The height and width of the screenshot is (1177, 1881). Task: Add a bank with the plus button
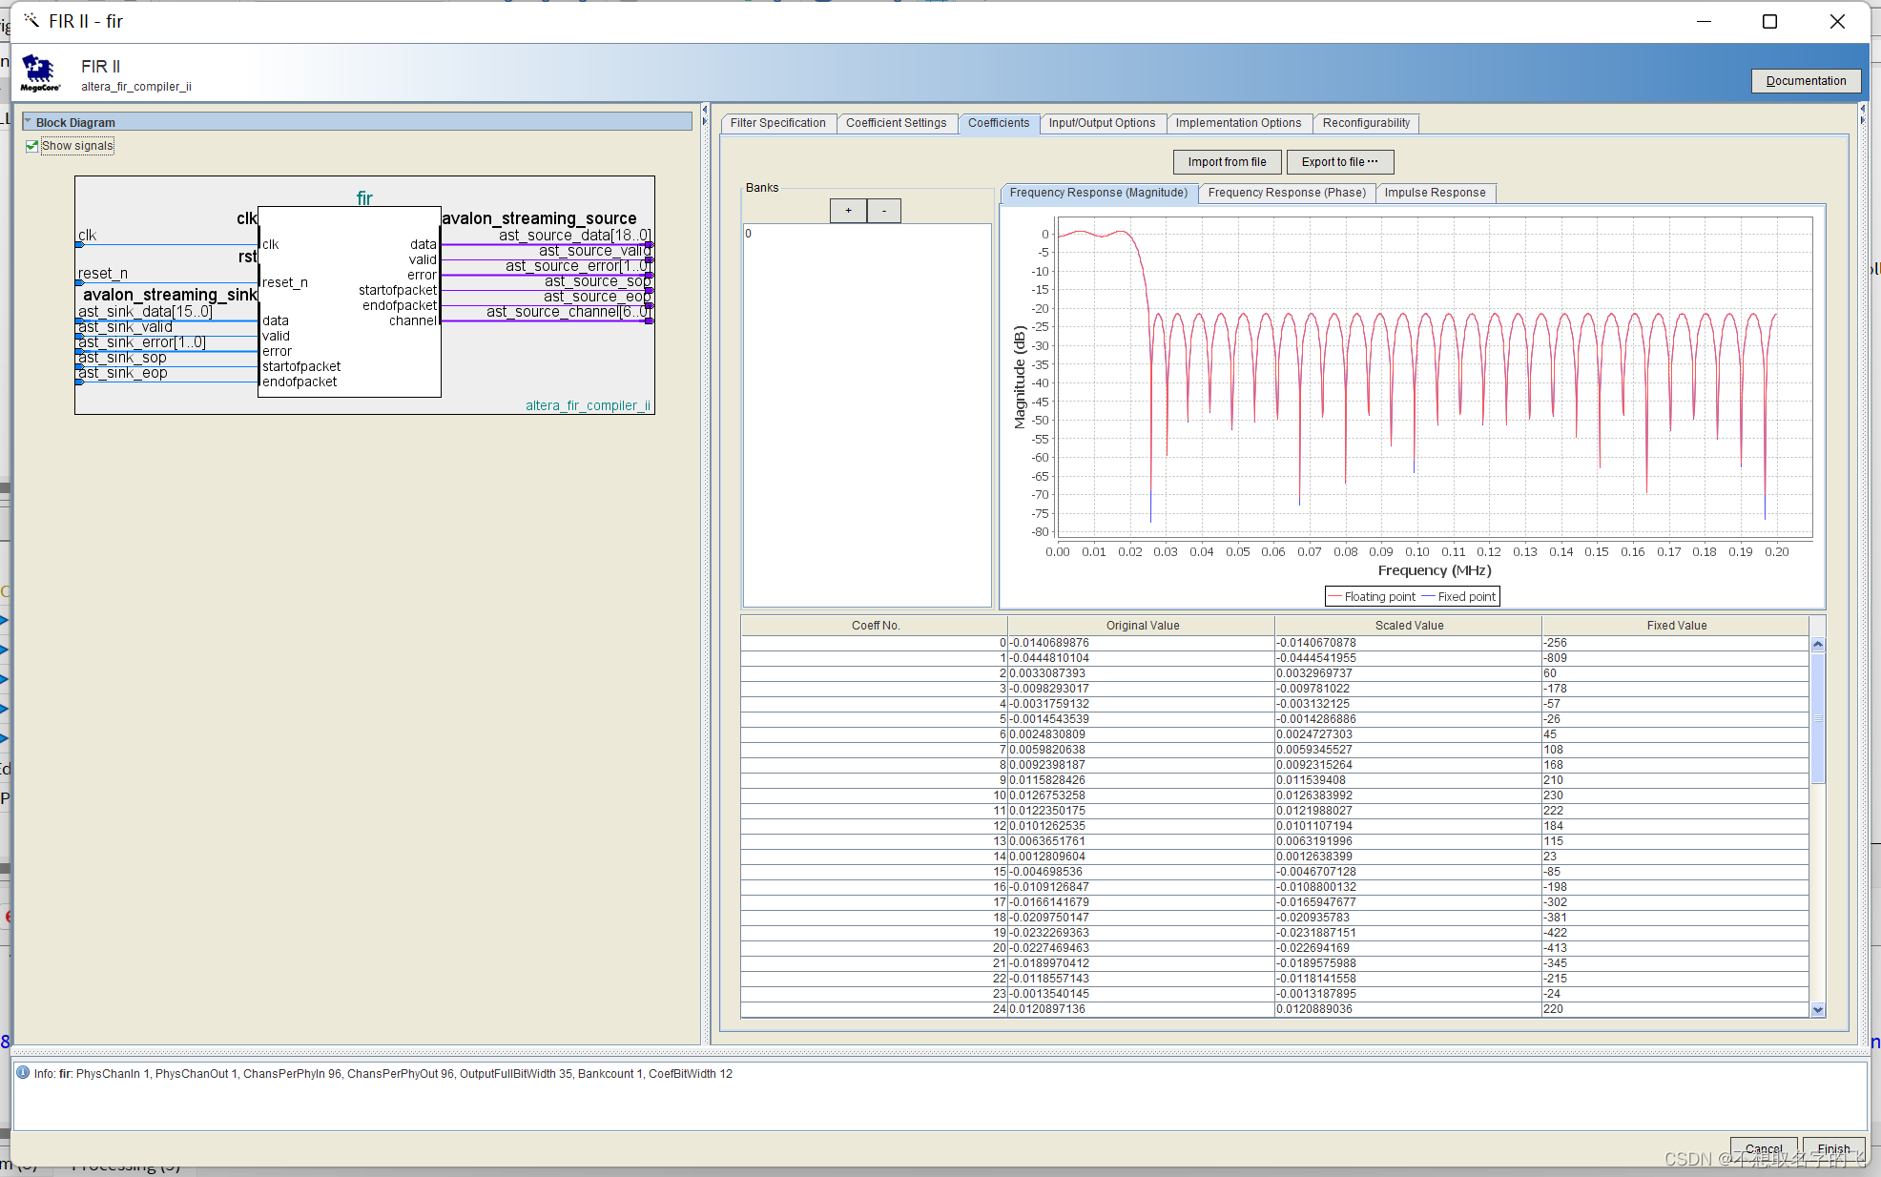click(848, 211)
